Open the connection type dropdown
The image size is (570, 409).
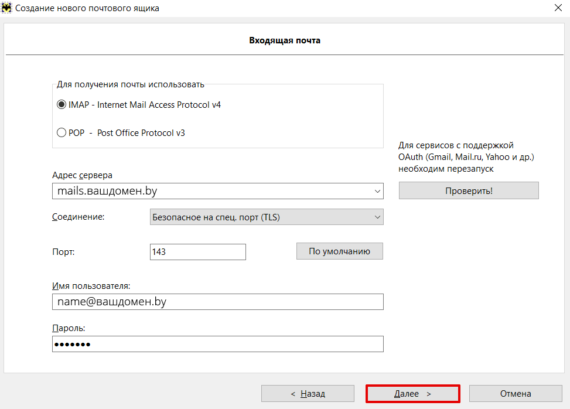(267, 217)
